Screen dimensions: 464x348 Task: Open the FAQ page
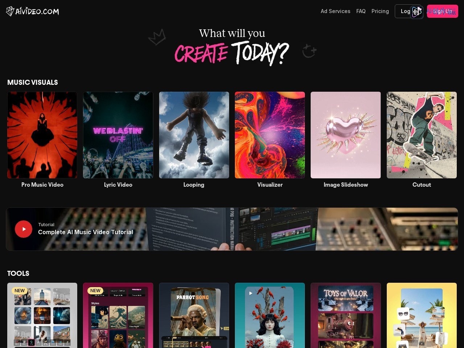(x=361, y=11)
